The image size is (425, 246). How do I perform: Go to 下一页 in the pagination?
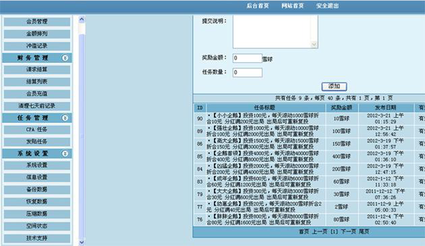[348, 232]
